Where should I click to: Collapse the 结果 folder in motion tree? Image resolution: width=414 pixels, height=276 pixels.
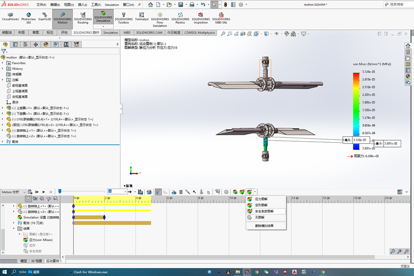(14, 228)
